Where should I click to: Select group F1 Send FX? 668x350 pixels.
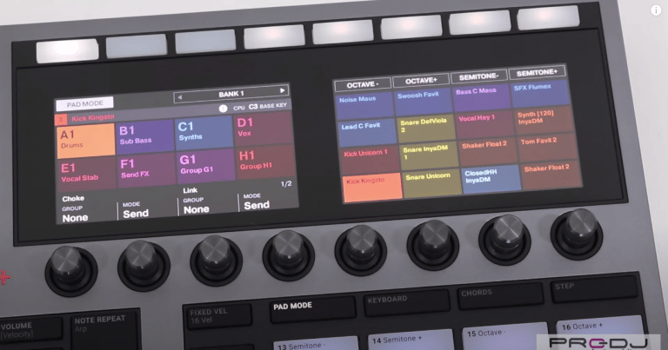click(x=146, y=169)
